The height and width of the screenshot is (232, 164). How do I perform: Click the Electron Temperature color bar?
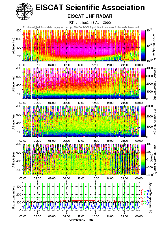point(143,83)
